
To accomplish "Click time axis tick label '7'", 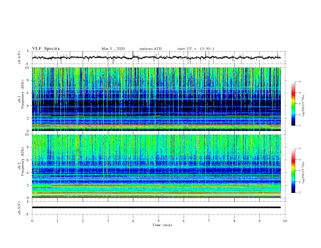I will 209,221.
